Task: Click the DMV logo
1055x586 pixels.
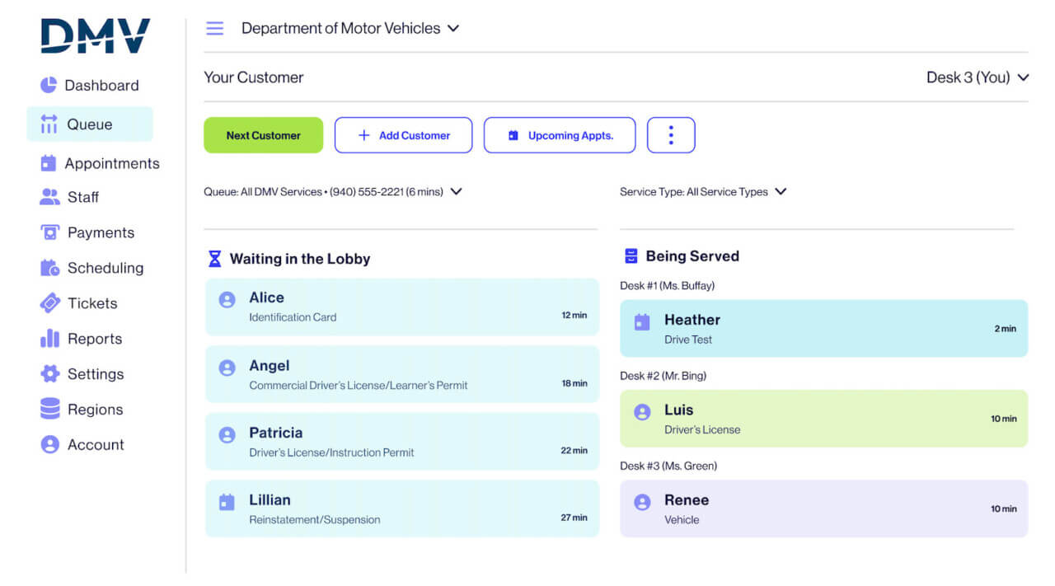Action: coord(96,37)
